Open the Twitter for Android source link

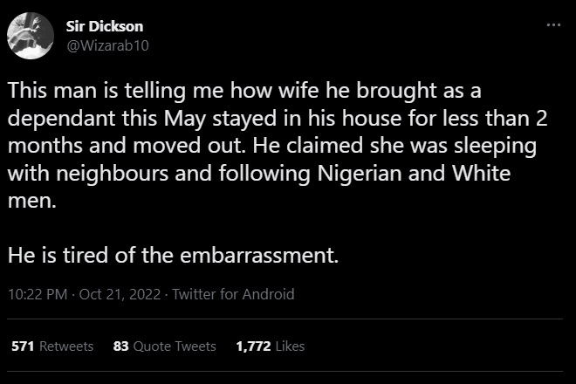point(233,294)
